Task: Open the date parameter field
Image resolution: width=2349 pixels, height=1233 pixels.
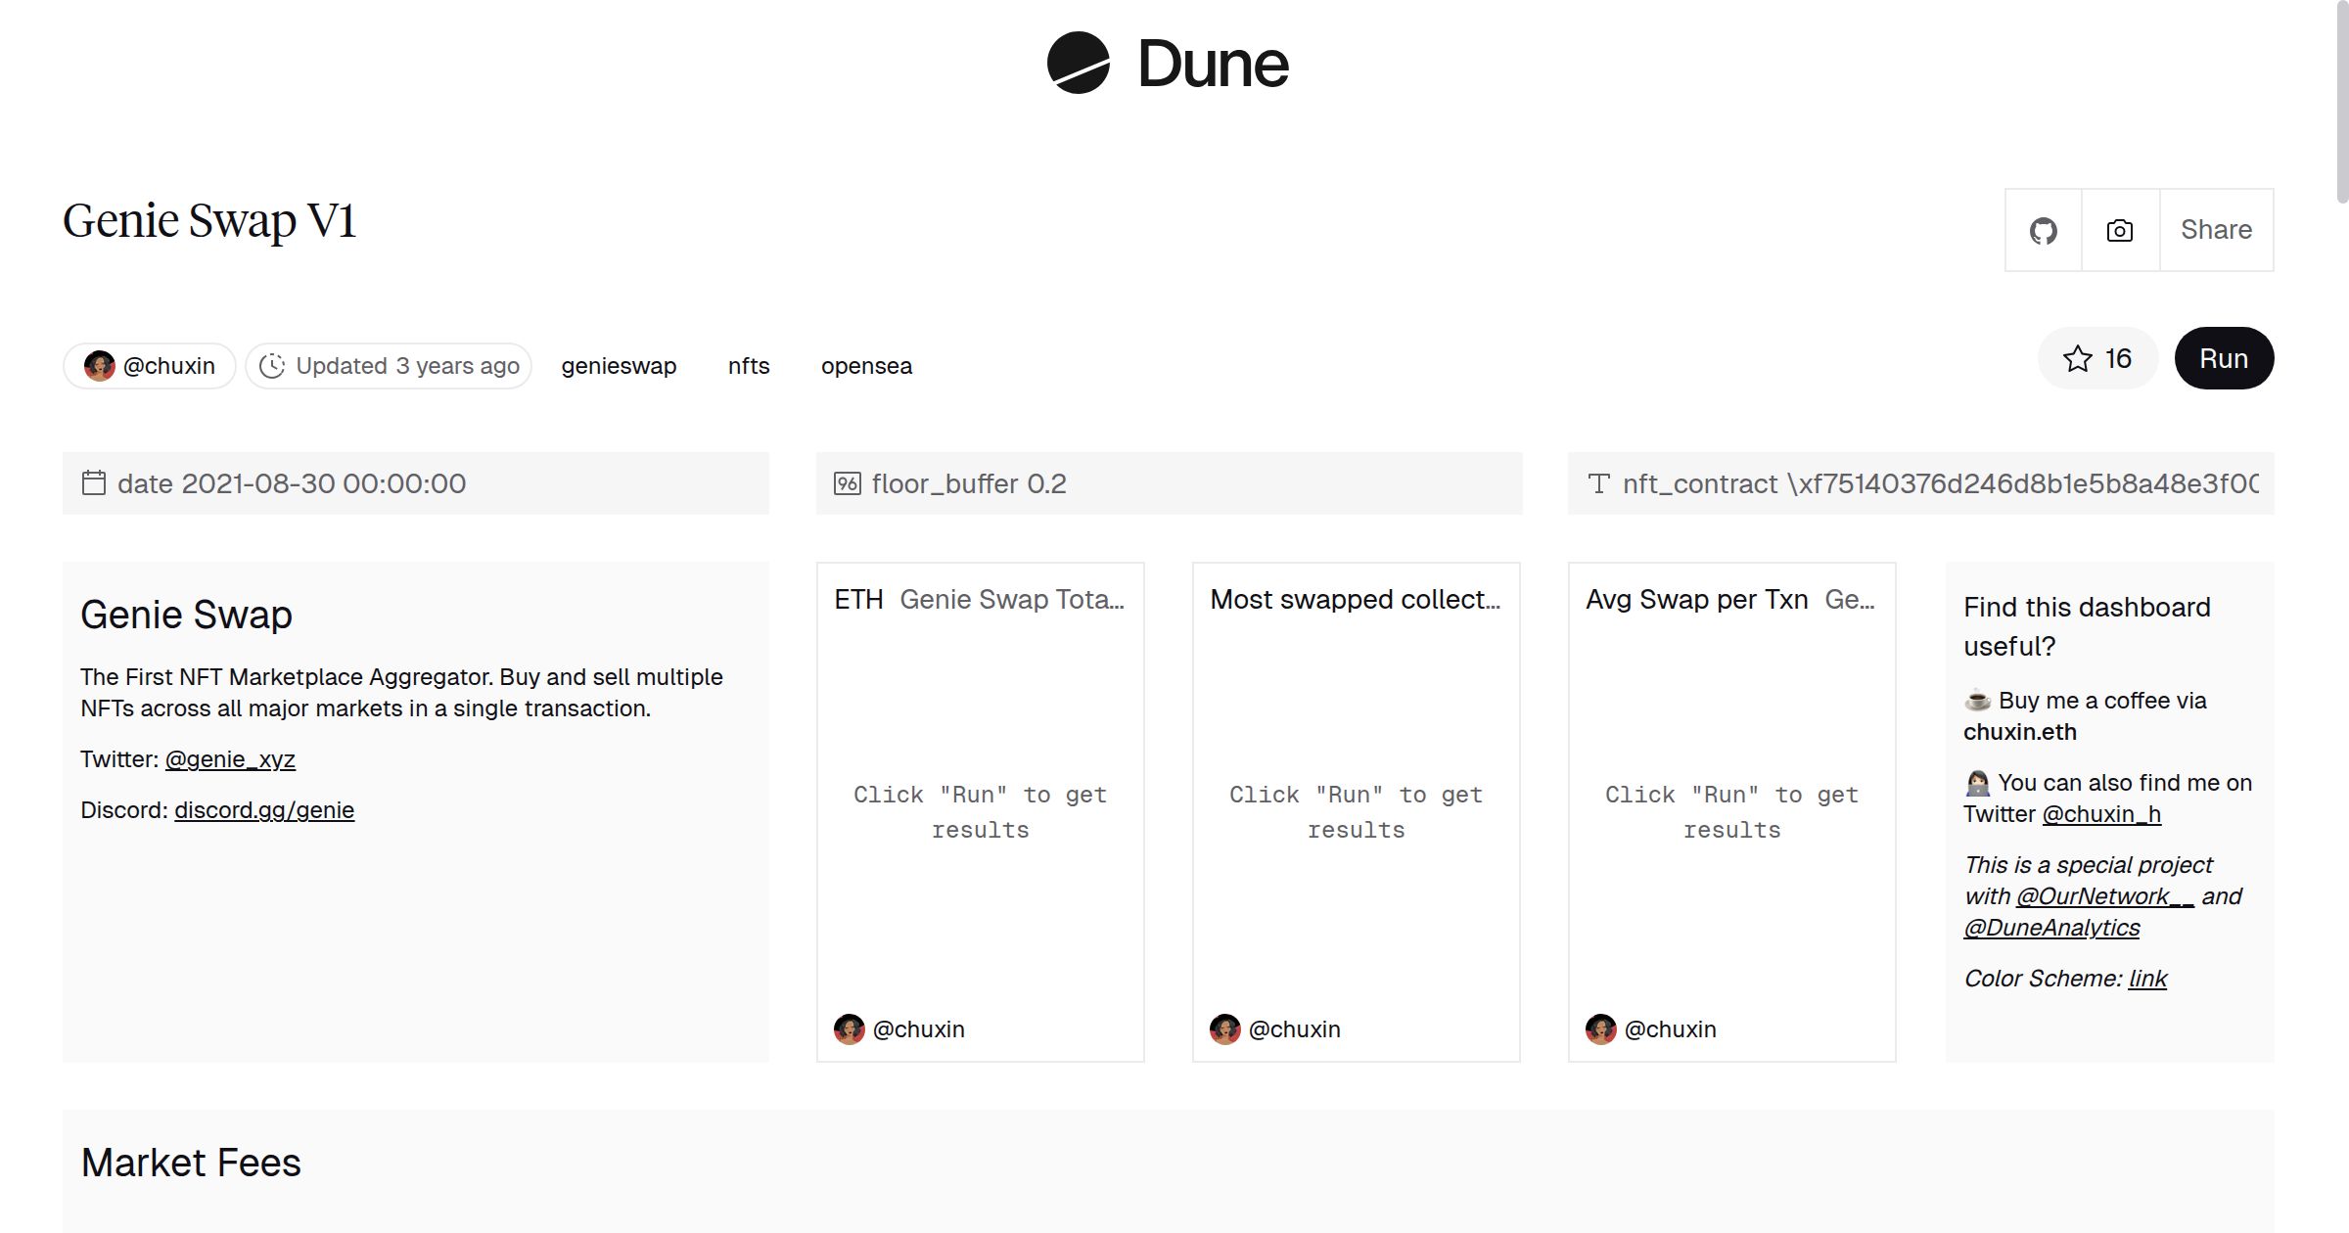Action: (416, 483)
